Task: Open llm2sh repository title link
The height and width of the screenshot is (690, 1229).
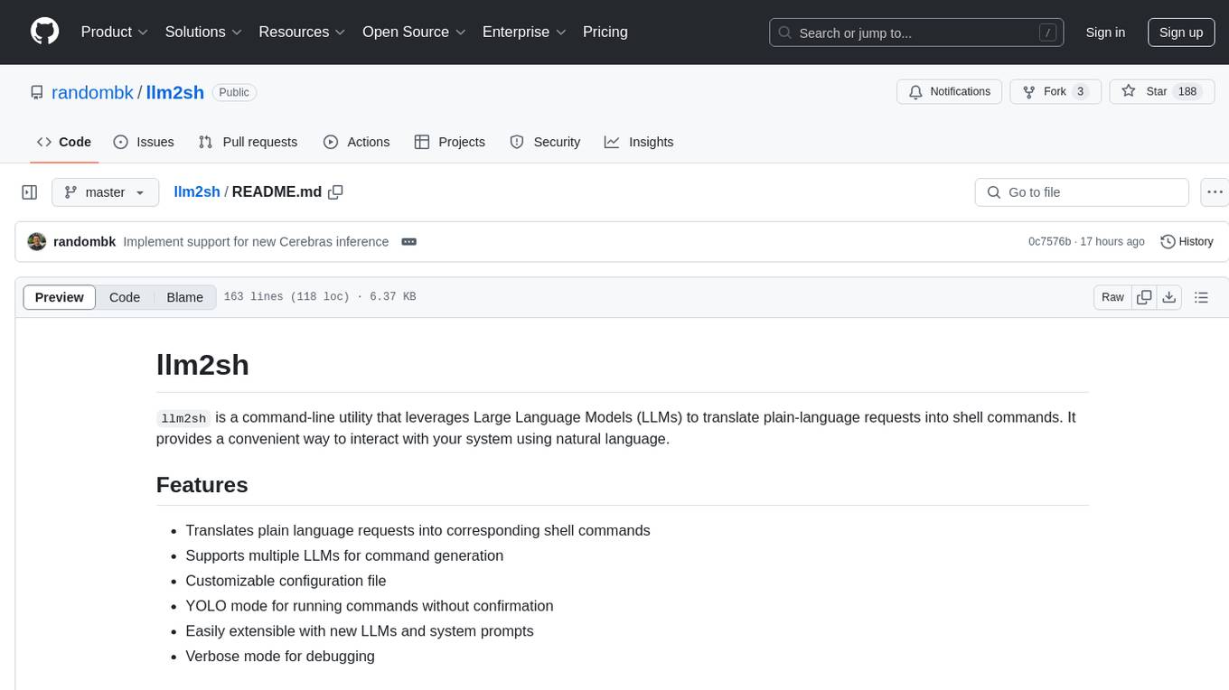Action: [175, 92]
